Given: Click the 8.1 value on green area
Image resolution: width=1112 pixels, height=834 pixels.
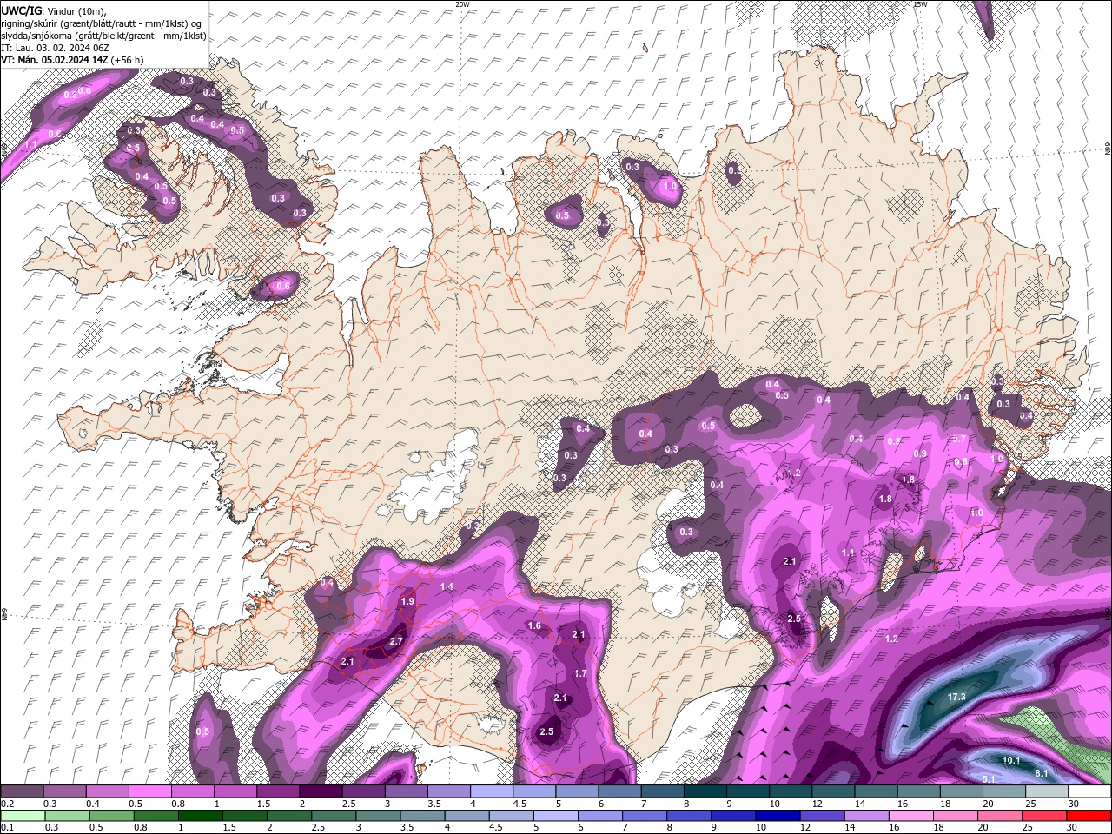Looking at the screenshot, I should coord(1042,773).
